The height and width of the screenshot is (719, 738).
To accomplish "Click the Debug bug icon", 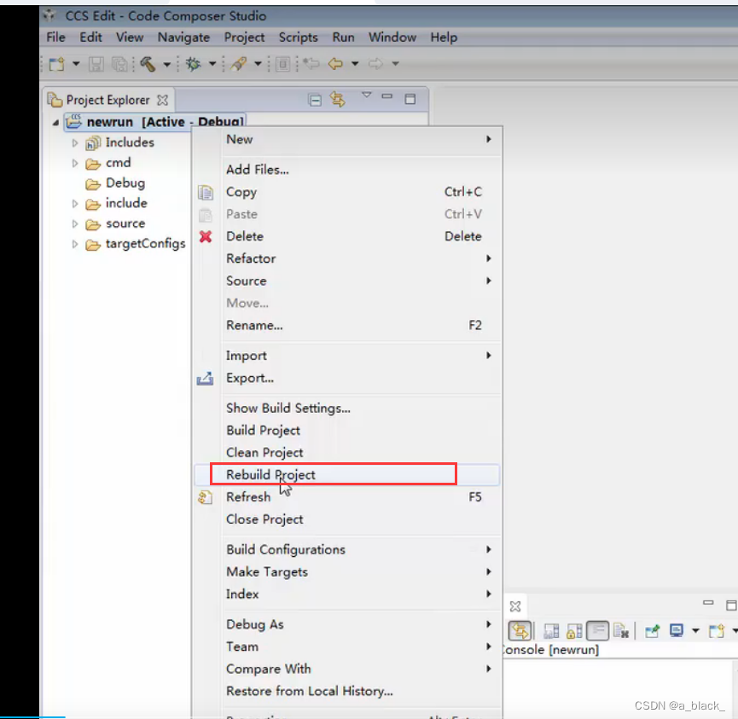I will (x=193, y=63).
